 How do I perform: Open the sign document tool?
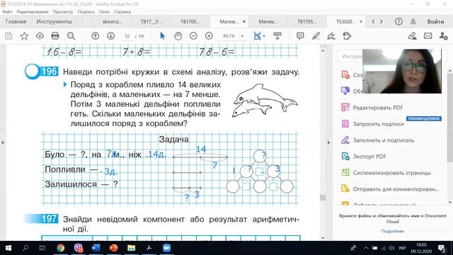click(331, 36)
